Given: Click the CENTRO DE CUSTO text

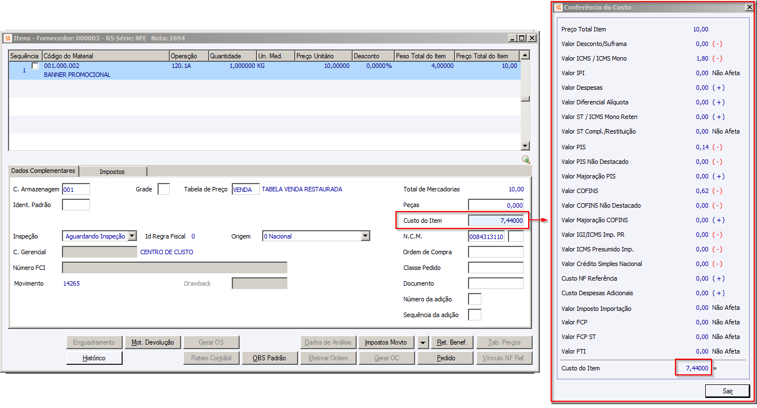Looking at the screenshot, I should click(166, 252).
